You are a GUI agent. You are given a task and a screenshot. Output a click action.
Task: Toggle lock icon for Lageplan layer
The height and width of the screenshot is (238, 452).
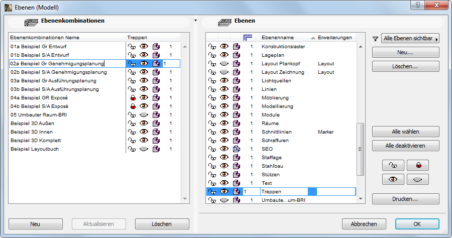pos(212,55)
